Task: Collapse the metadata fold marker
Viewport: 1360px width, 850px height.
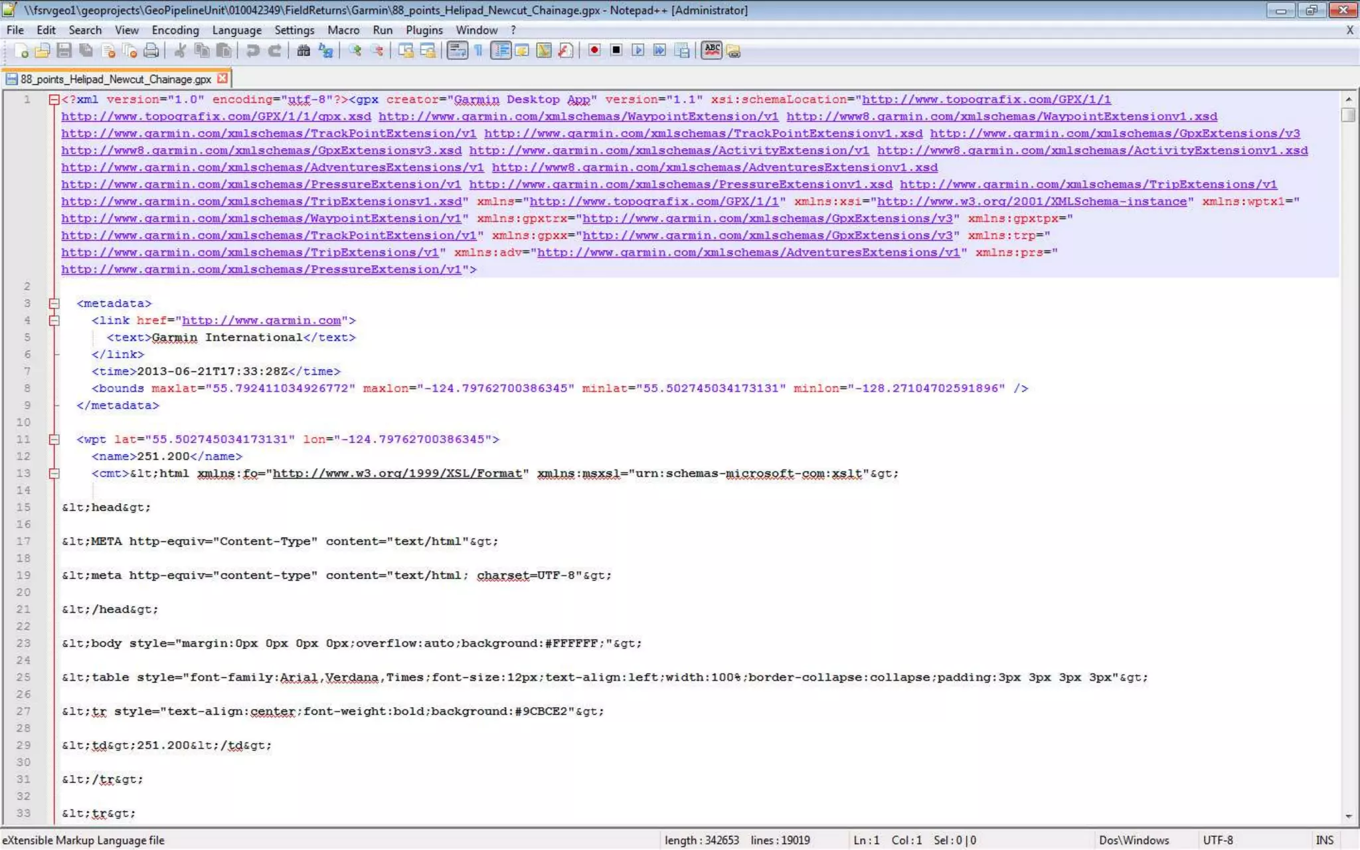Action: tap(54, 303)
